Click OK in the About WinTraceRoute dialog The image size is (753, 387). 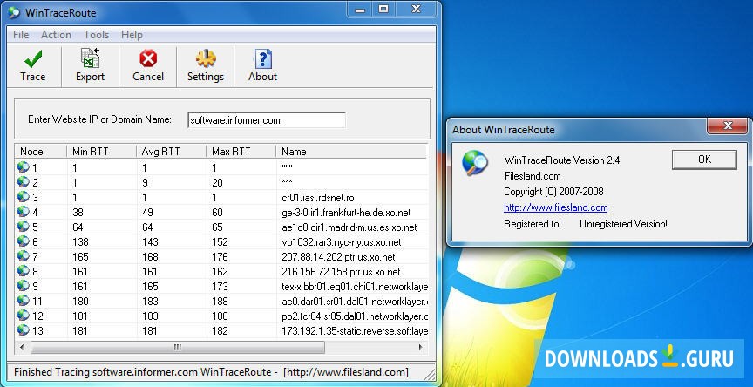[704, 160]
